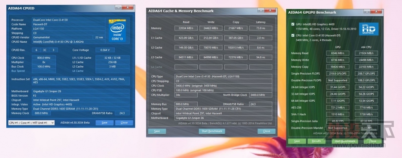The height and width of the screenshot is (158, 402).
Task: Click GPU Single-Precision FLOPS 219.8 GFLOPS
Action: point(338,74)
